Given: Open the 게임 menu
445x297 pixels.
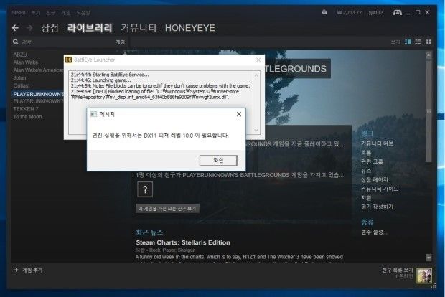Looking at the screenshot, I should 66,13.
